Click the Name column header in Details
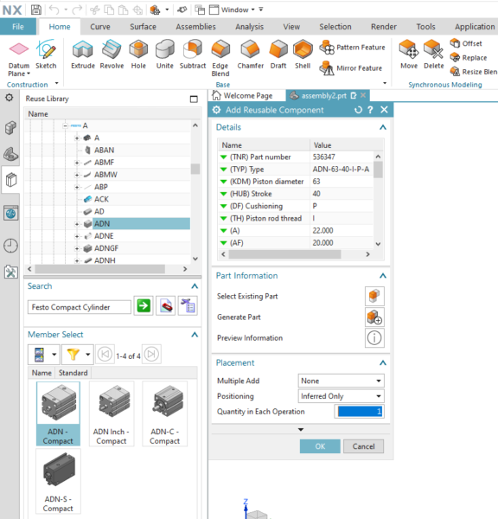Screen dimensions: 498x519 pyautogui.click(x=264, y=145)
